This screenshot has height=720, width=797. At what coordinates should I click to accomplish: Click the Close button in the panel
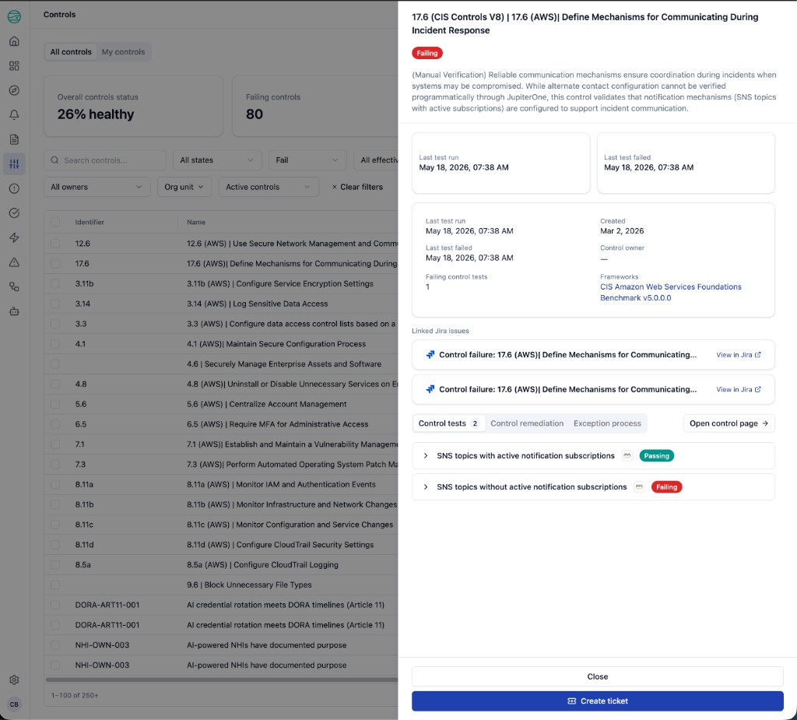[x=597, y=676]
